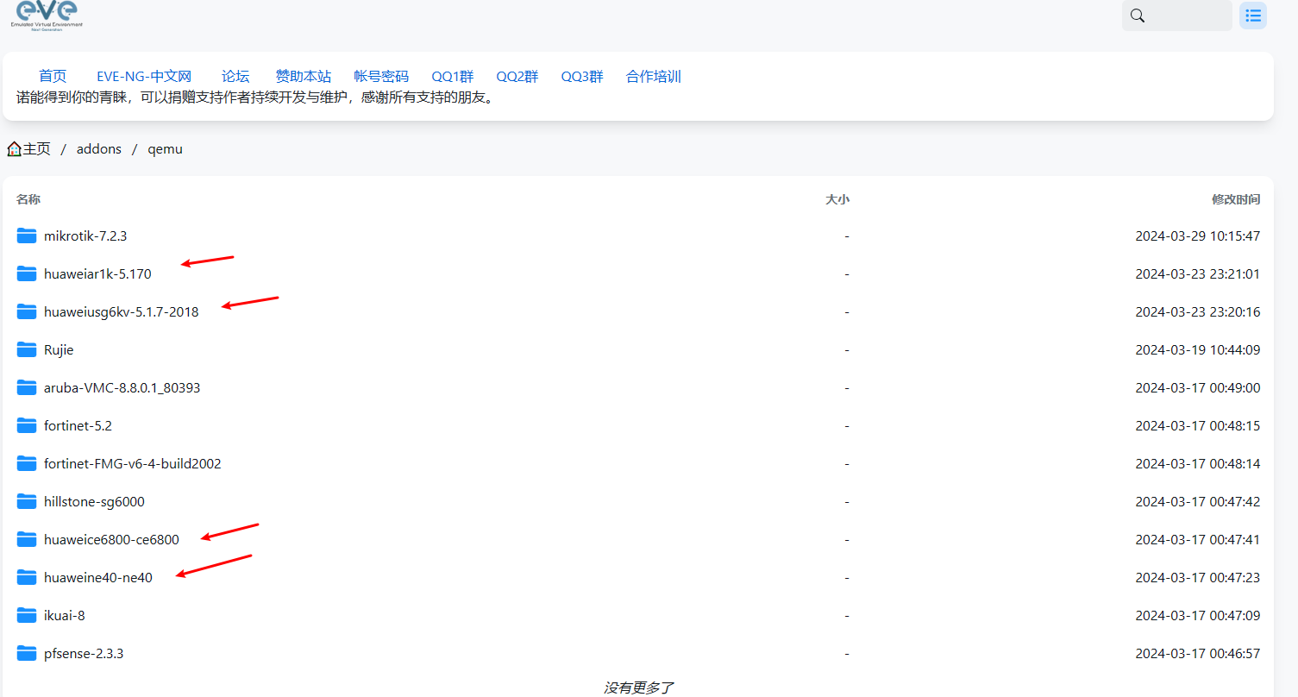Open the aruba-VMC-8.8.0.1_80393 folder name
This screenshot has height=697, width=1298.
122,387
